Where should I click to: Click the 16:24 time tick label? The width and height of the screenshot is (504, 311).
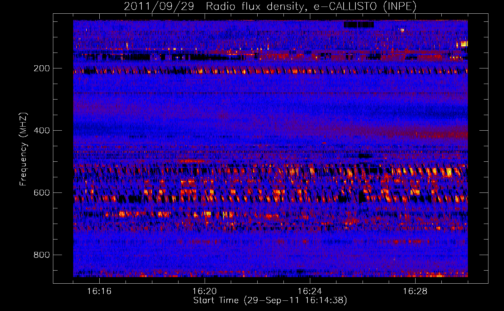[310, 291]
